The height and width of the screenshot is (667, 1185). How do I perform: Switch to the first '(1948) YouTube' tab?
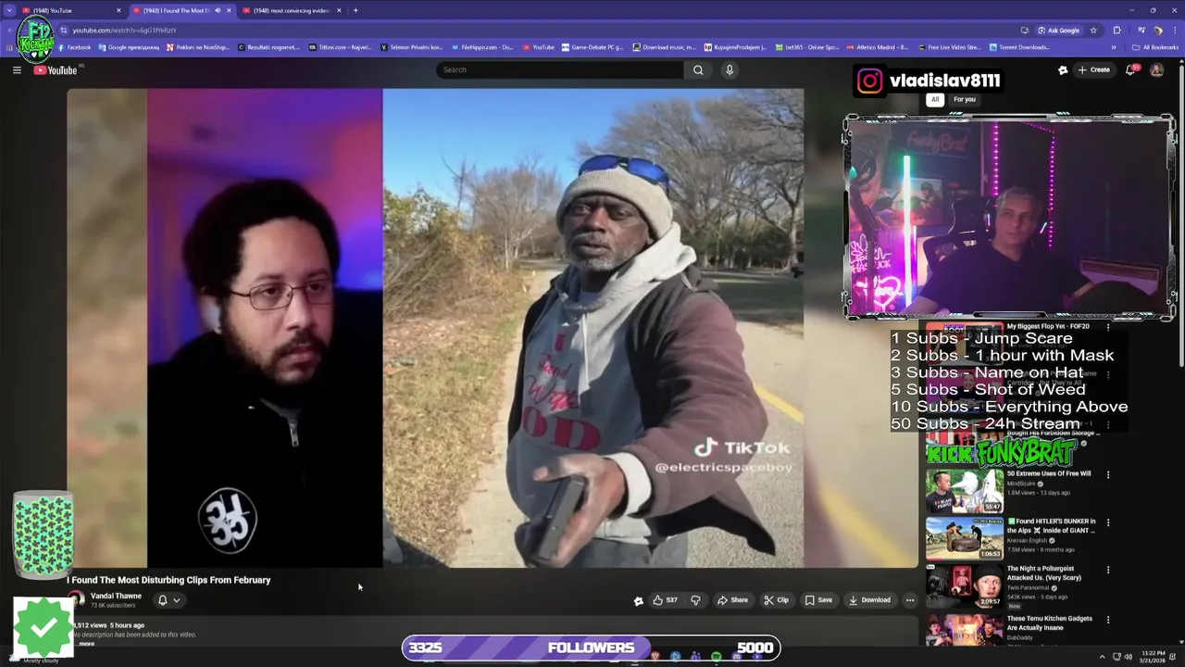71,10
